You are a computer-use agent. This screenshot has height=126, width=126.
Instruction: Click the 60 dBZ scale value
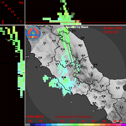115,121
